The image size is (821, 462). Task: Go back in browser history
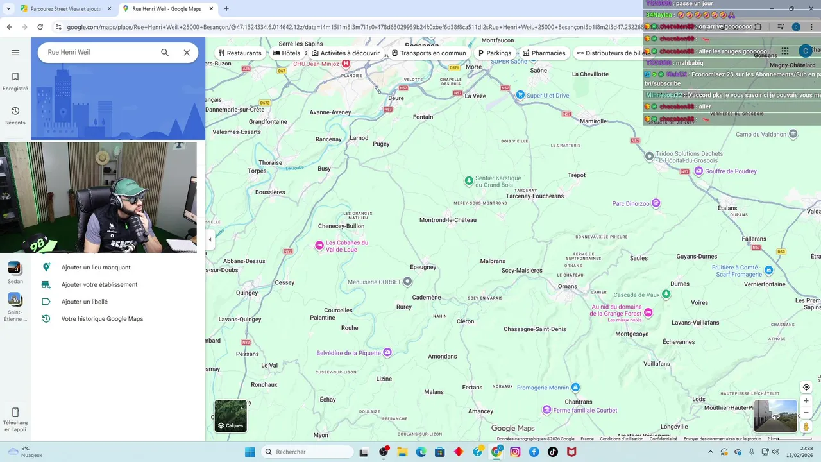[x=9, y=27]
